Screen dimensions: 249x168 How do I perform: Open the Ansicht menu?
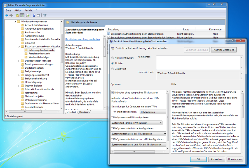point(29,10)
